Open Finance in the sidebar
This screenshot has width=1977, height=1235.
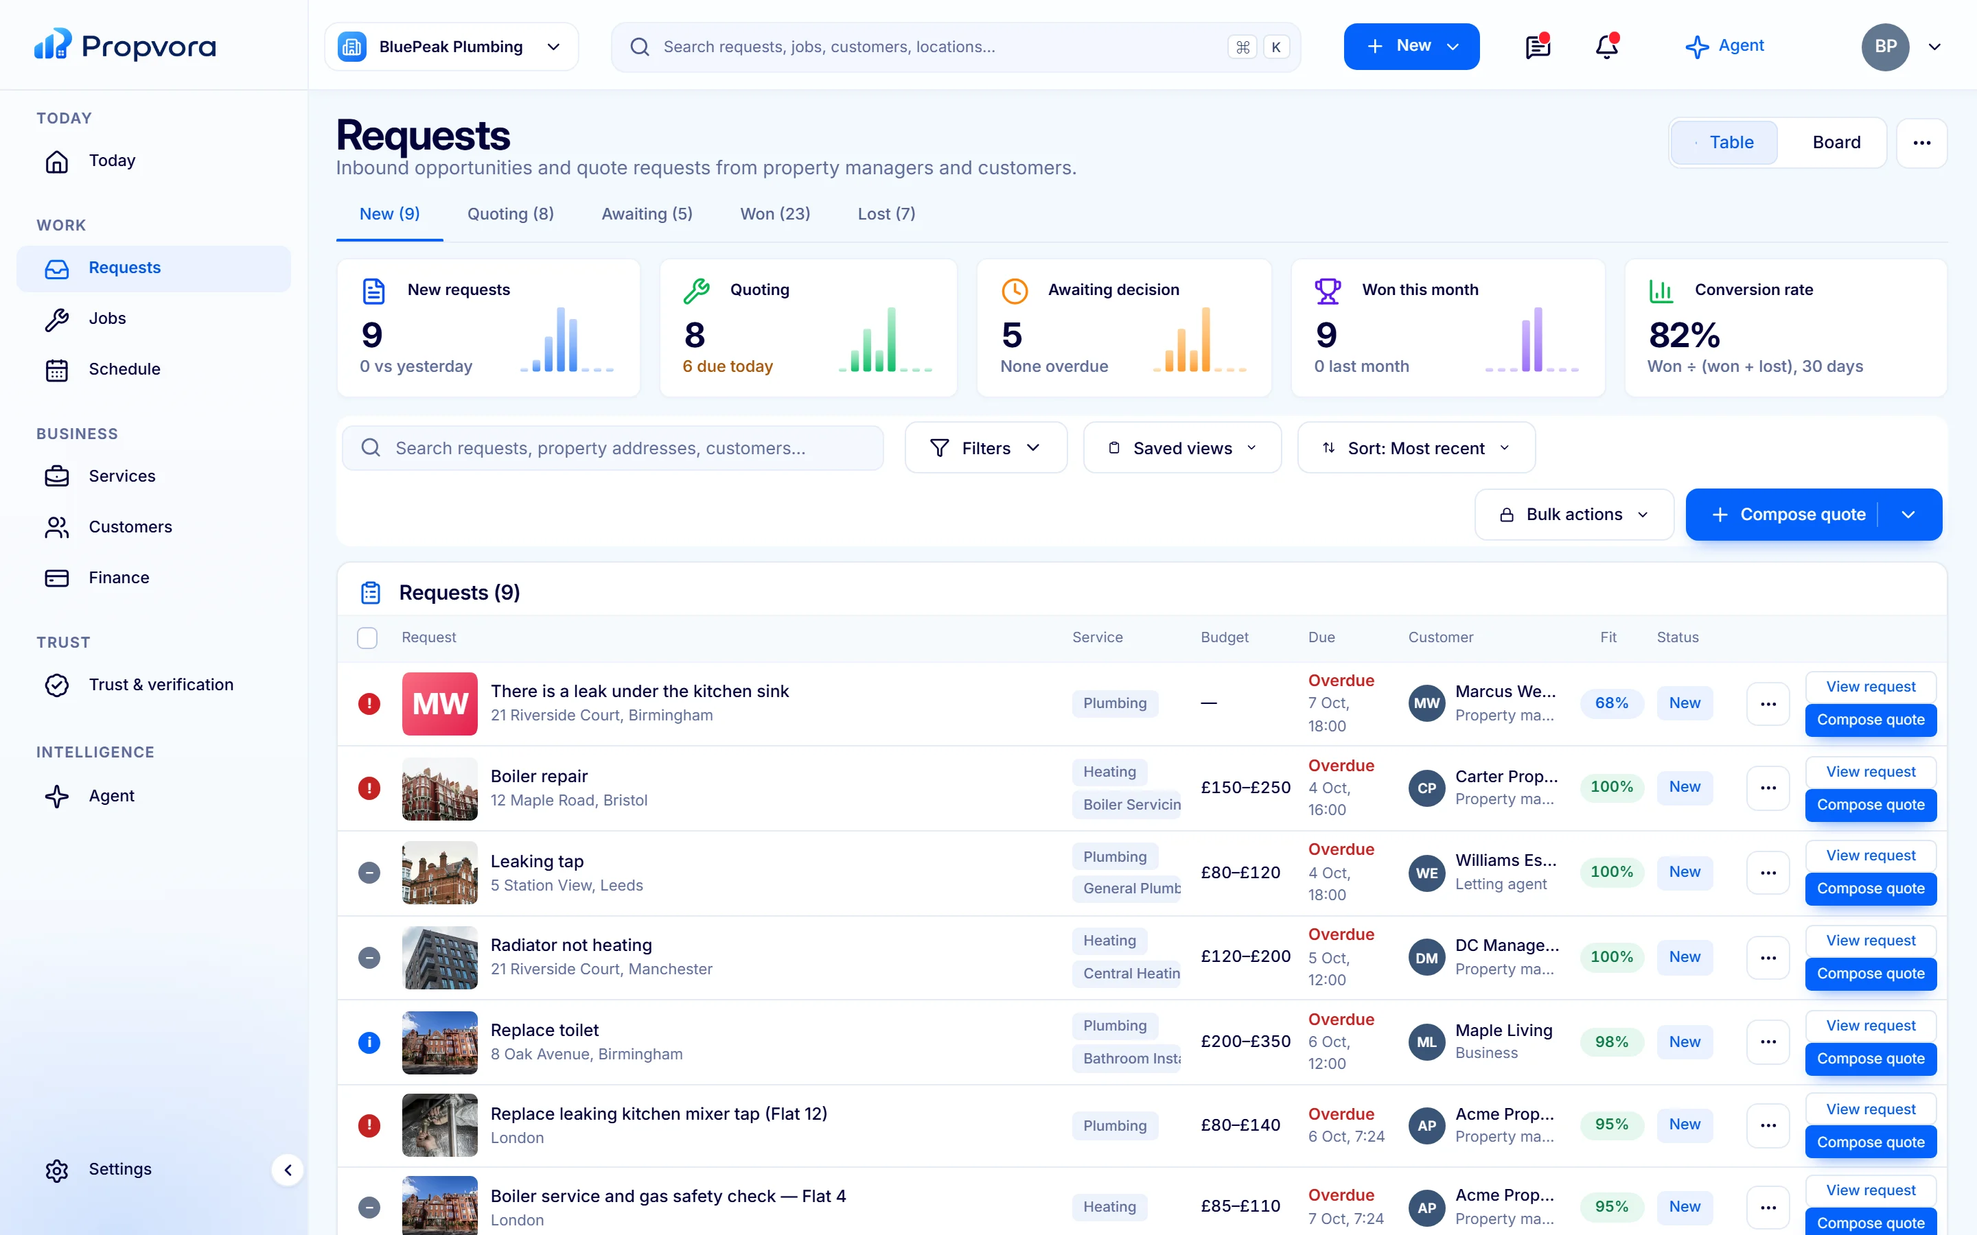coord(154,578)
